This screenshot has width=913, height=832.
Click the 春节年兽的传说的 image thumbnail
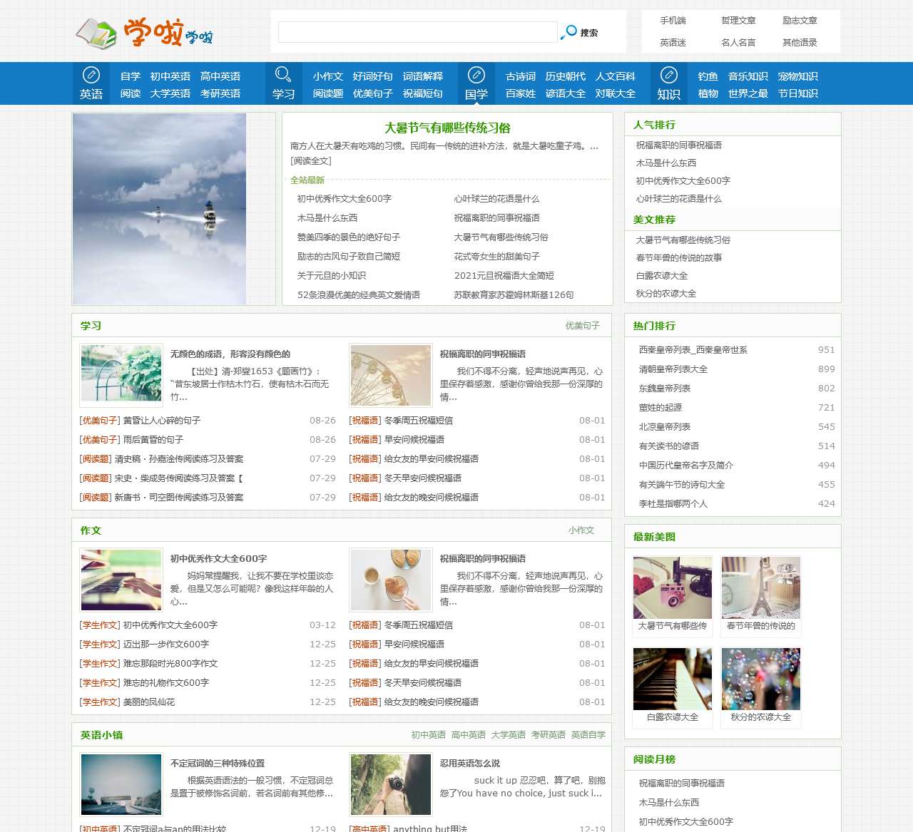tap(760, 587)
